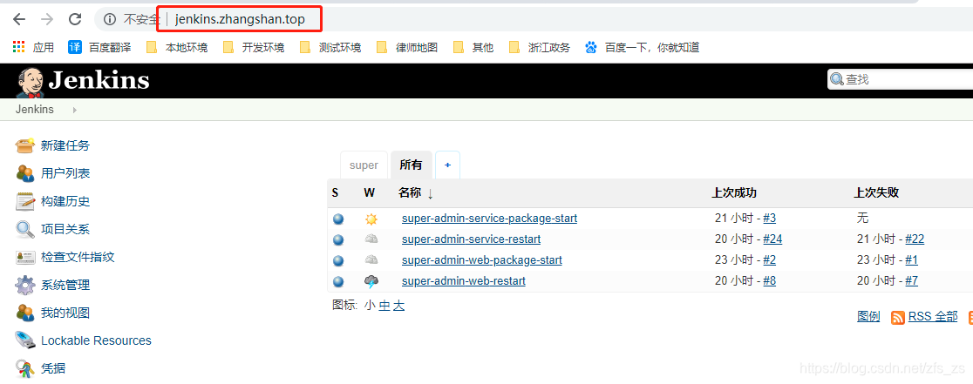Add a new view with + tab
Viewport: 973px width, 384px height.
(447, 165)
